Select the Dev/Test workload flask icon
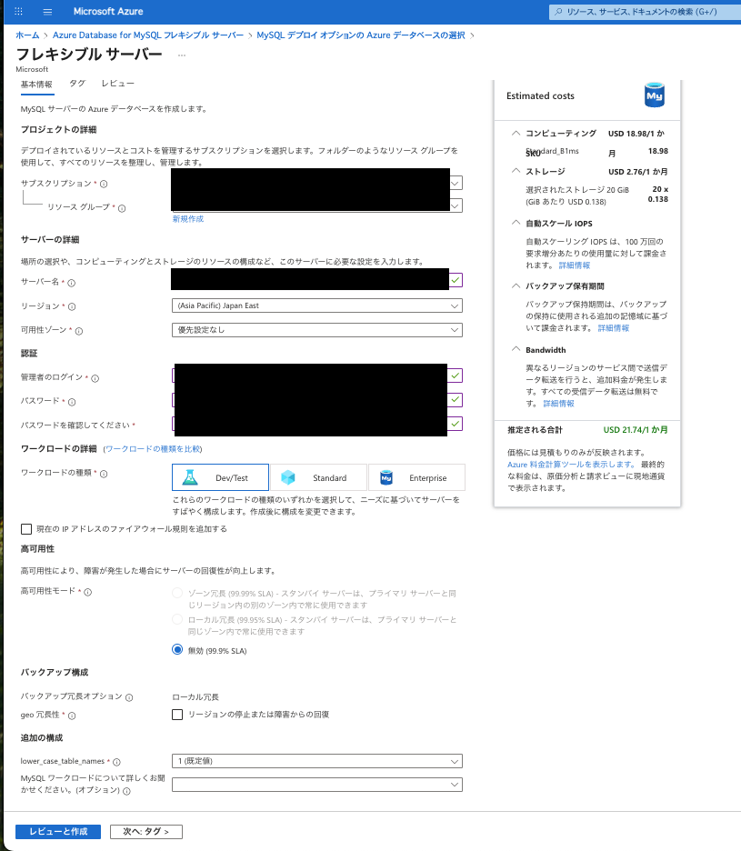This screenshot has width=741, height=851. click(x=192, y=476)
